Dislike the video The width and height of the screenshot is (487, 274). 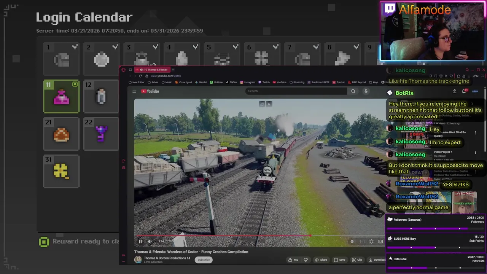click(x=306, y=260)
